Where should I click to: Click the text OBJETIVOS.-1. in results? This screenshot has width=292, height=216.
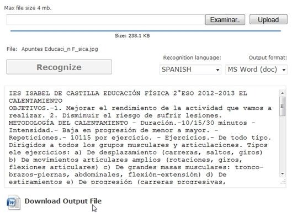pyautogui.click(x=35, y=108)
